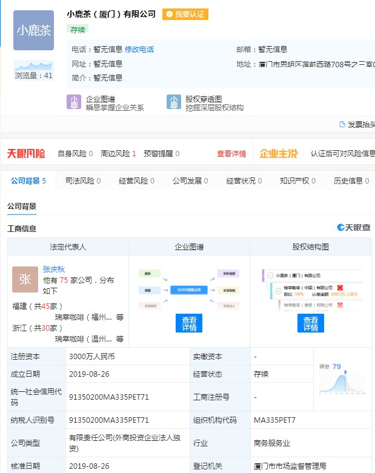The image size is (375, 473).
Task: Click the 公司背景 section subheading
Action: [22, 207]
